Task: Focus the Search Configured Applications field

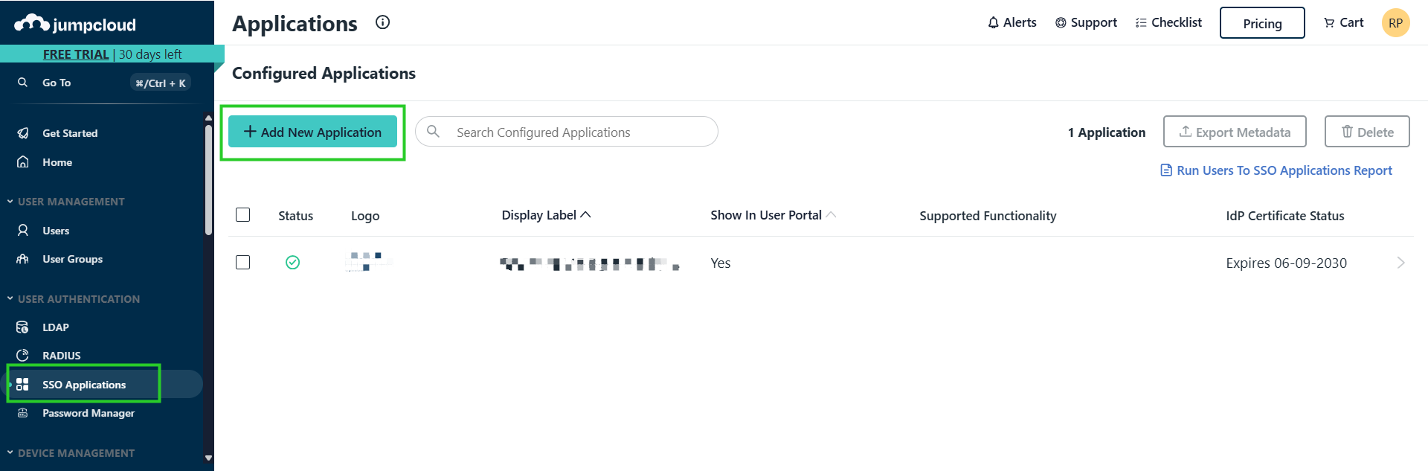Action: pyautogui.click(x=567, y=132)
